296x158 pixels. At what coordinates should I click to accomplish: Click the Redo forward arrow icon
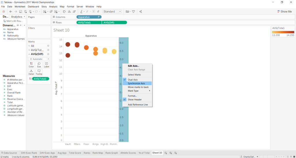click(16, 12)
